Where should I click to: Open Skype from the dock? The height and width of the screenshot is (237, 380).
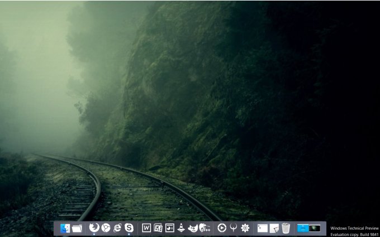point(129,228)
